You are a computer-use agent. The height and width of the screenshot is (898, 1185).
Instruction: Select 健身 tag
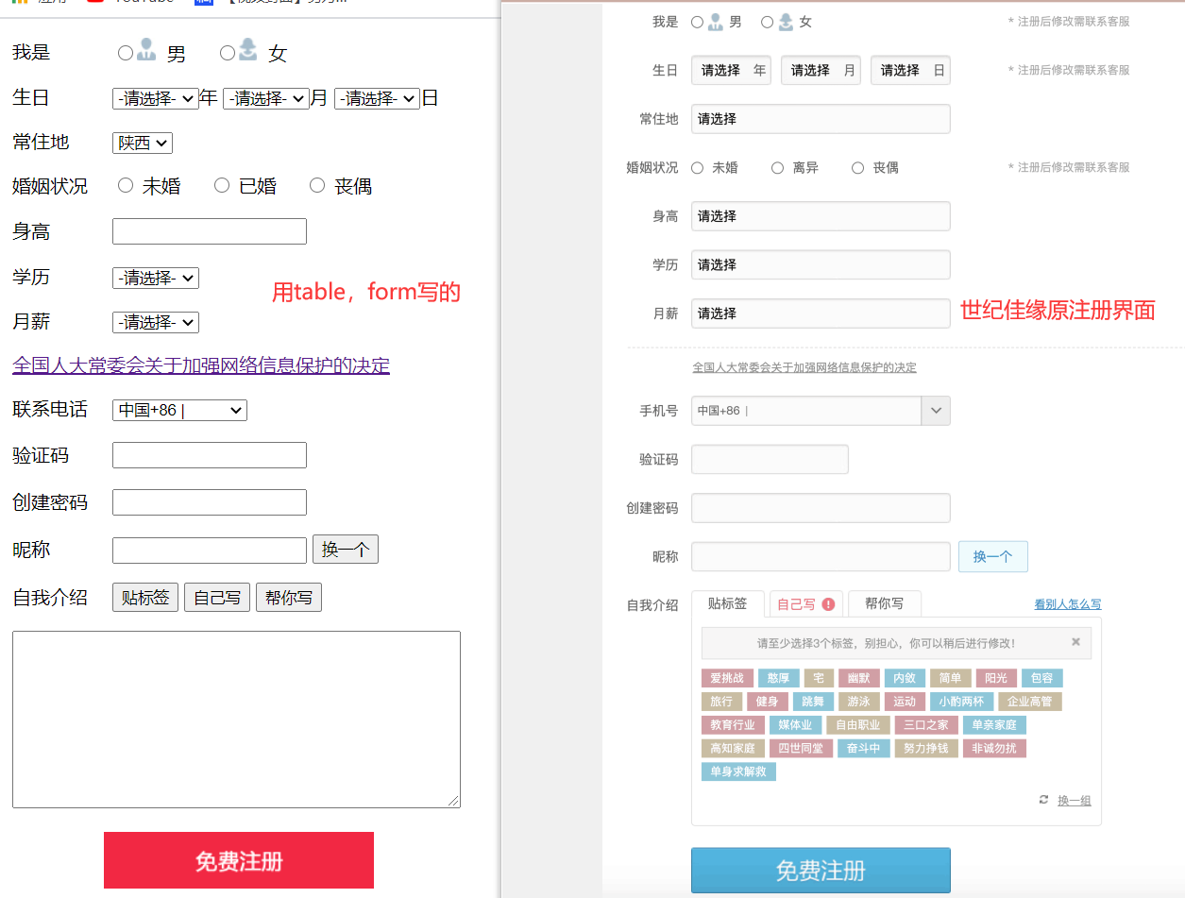[x=768, y=702]
